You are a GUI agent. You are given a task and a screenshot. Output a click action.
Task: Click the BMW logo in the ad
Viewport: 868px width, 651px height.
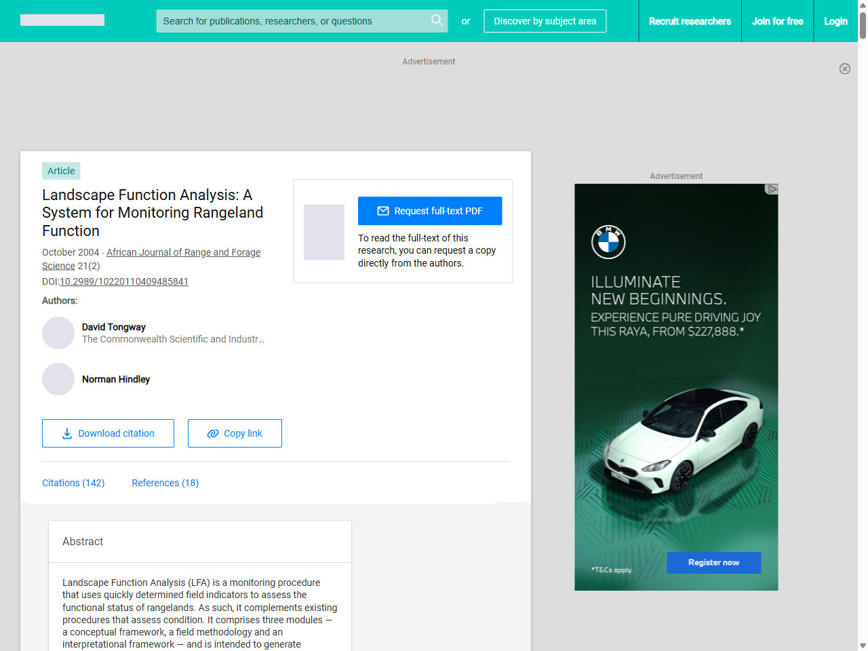[x=608, y=242]
